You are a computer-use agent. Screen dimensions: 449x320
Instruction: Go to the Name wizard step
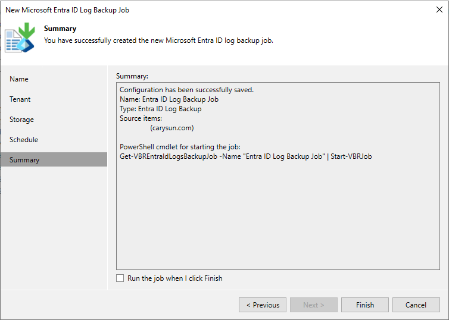[19, 79]
